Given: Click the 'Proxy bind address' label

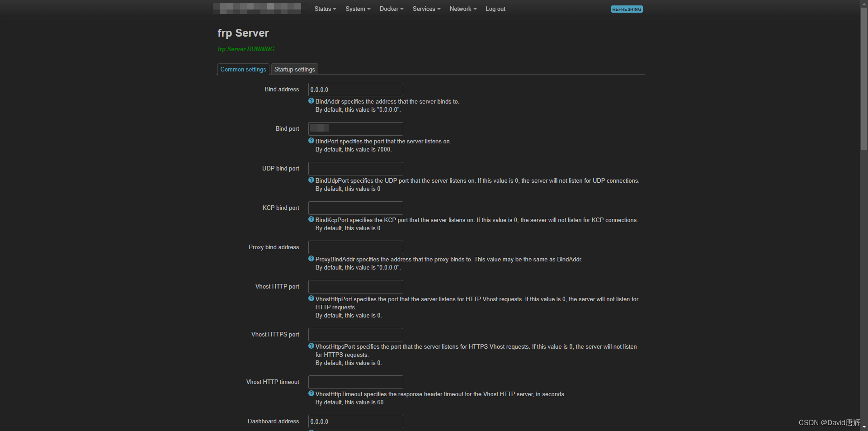Looking at the screenshot, I should [274, 247].
